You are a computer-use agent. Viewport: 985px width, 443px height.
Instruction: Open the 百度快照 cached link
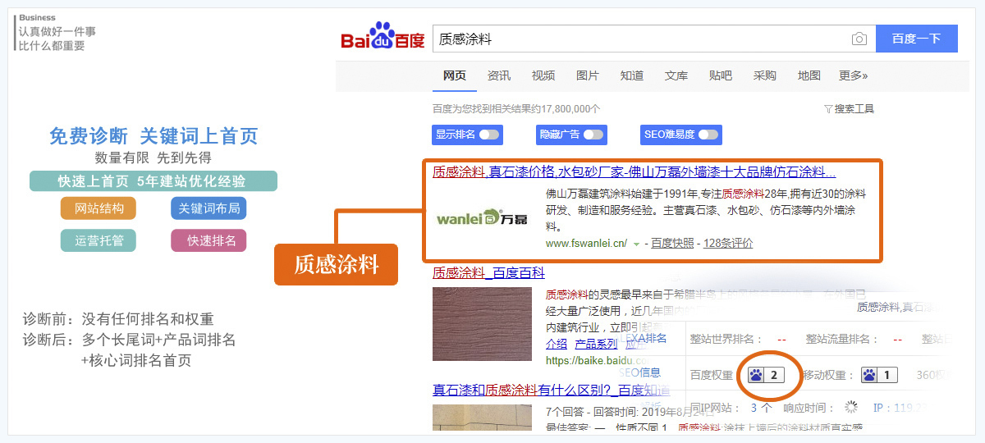coord(672,244)
